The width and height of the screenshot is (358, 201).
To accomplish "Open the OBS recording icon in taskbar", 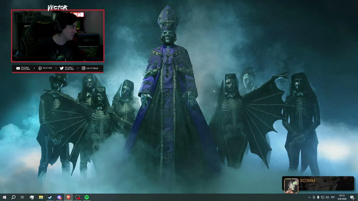I will pos(78,197).
